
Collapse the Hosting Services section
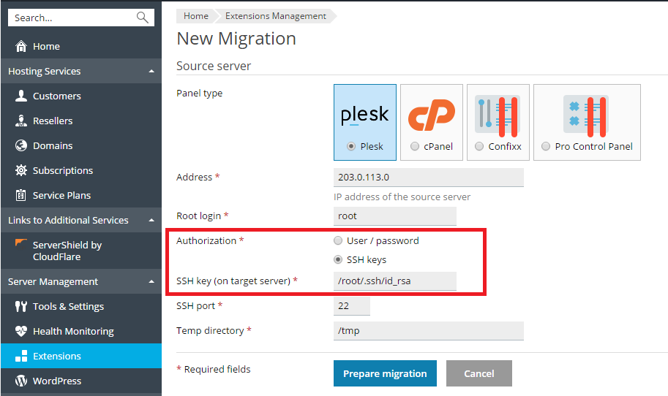(x=151, y=71)
